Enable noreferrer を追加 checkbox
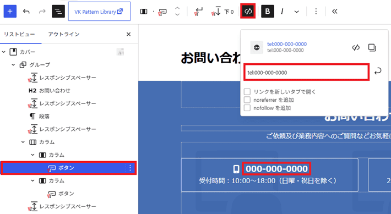Screen dimensions: 391x214 pos(247,100)
